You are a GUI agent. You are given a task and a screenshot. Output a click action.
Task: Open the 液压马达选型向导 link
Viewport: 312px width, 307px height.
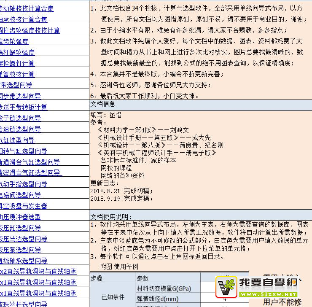(23, 239)
